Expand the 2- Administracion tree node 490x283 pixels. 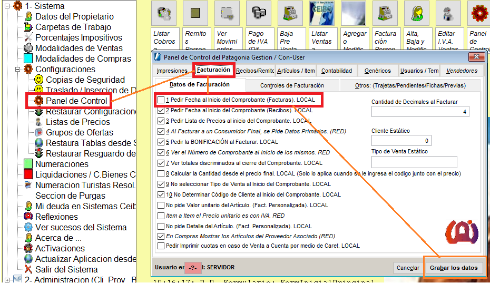click(x=7, y=279)
